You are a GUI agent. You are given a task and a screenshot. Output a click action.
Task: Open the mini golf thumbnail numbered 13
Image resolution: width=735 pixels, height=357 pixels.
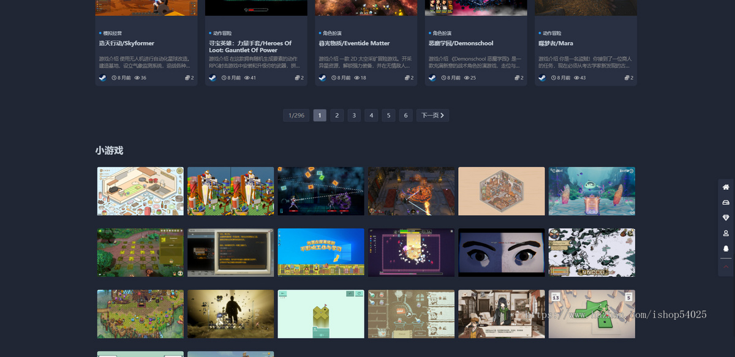tap(592, 314)
